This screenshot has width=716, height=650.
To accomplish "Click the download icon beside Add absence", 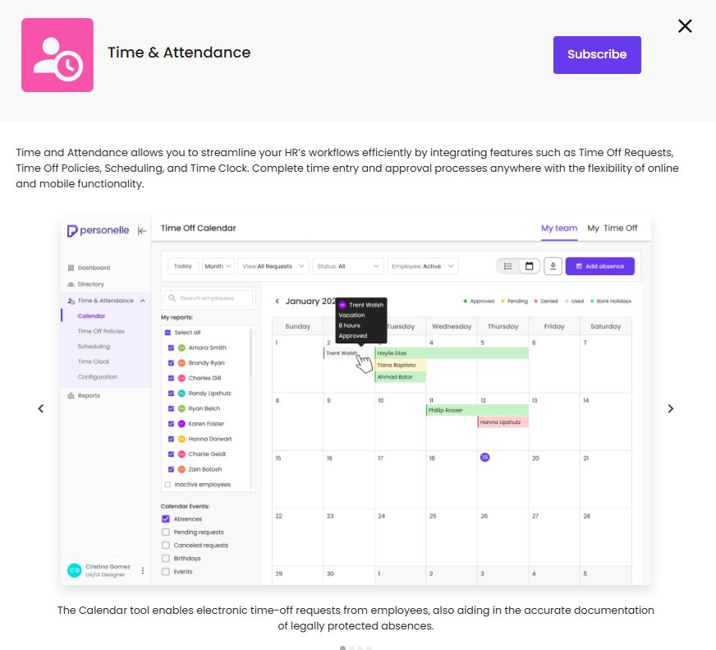I will click(x=554, y=266).
